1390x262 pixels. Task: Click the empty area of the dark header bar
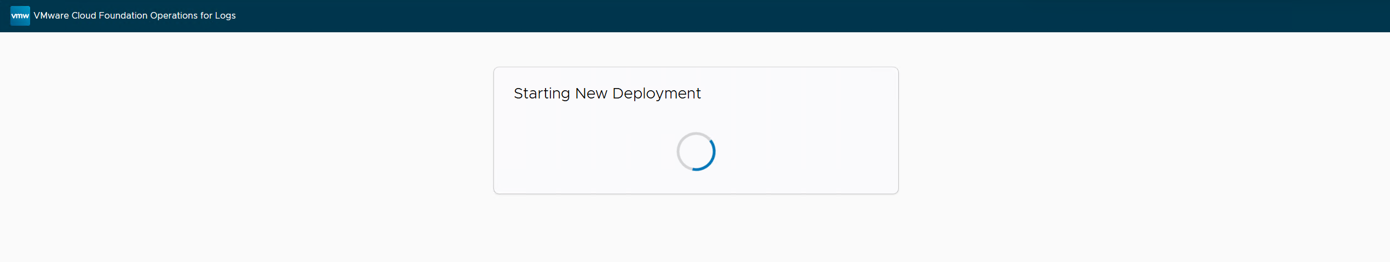point(767,16)
